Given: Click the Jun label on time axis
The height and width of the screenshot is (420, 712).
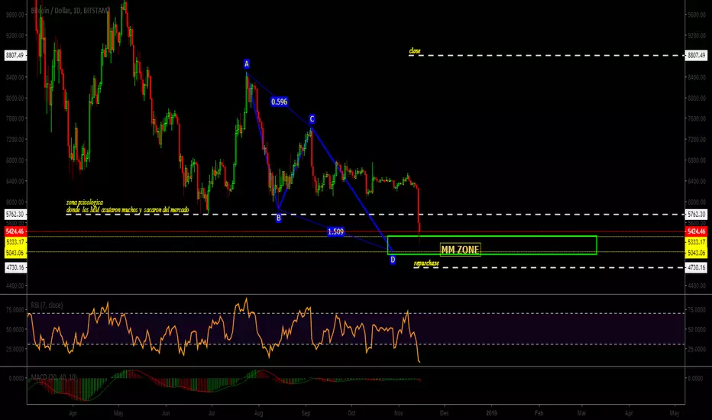Looking at the screenshot, I should coord(166,413).
